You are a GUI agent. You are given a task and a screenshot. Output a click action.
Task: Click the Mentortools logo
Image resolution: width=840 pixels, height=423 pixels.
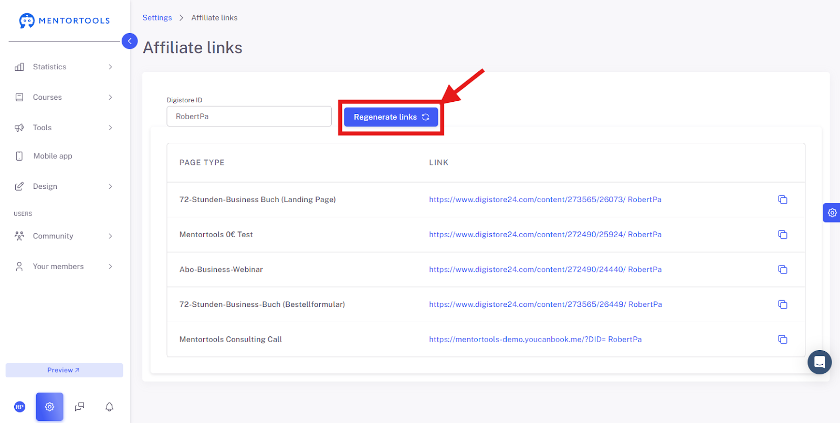click(64, 20)
